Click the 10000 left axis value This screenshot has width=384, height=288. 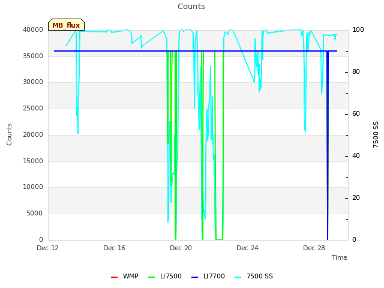tap(33, 187)
